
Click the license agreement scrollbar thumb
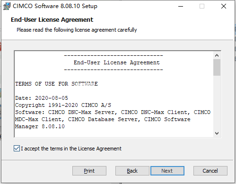217,68
